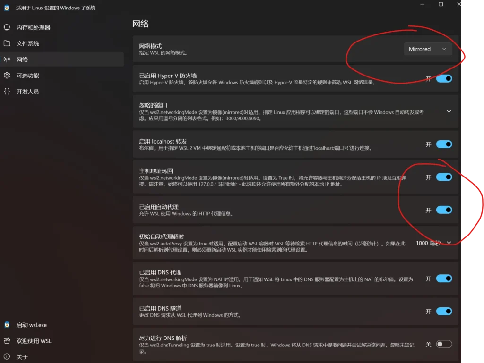Select 网络 in the sidebar
Viewport: 484px width, 363px height.
click(62, 59)
